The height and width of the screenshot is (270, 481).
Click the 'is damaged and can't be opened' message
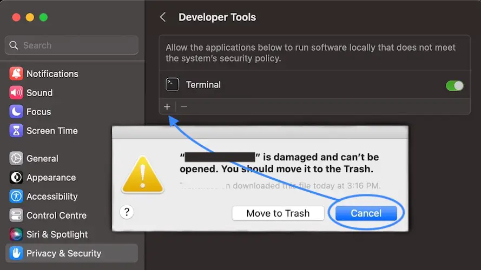[x=279, y=163]
